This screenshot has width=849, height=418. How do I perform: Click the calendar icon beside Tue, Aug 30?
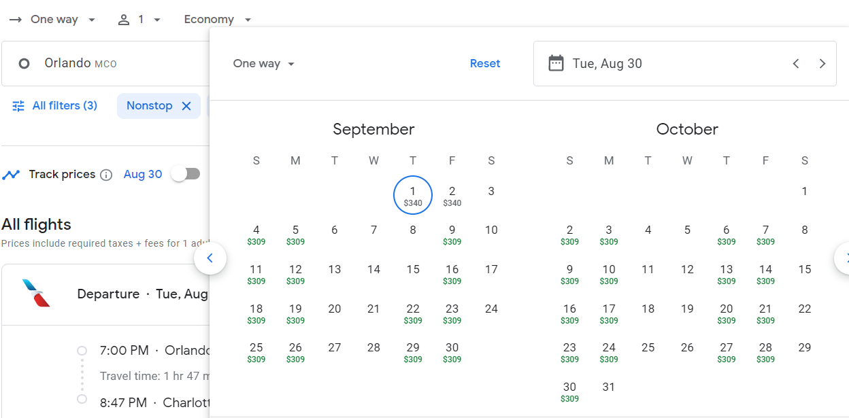pos(556,63)
